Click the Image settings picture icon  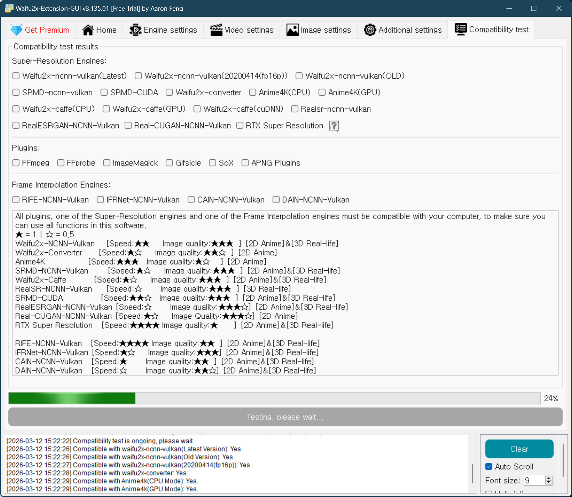click(292, 30)
